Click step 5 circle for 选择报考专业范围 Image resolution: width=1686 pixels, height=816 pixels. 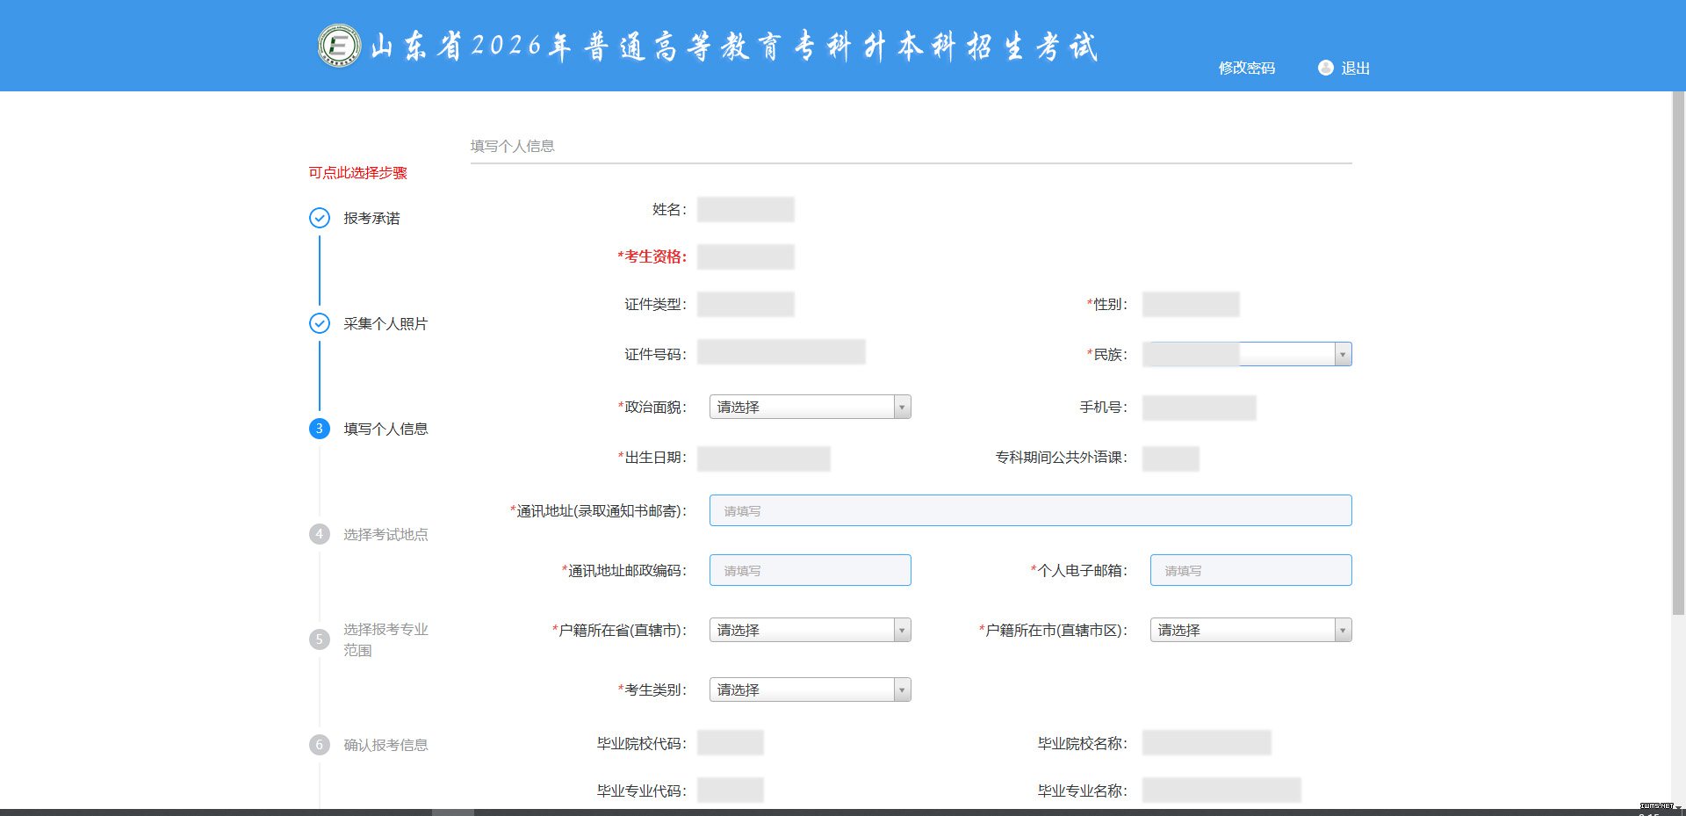(320, 639)
